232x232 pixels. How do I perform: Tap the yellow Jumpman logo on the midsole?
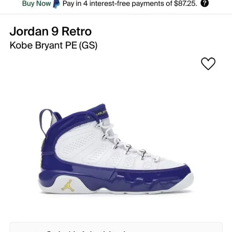pyautogui.click(x=68, y=186)
